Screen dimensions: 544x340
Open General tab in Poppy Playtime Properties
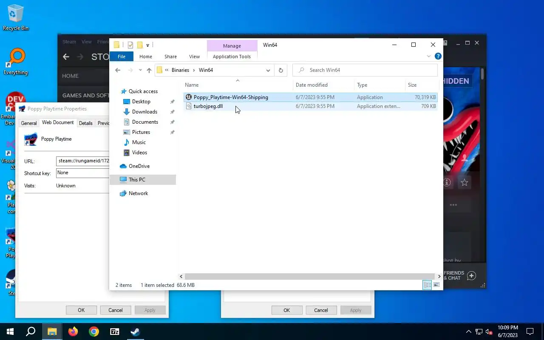pos(29,123)
